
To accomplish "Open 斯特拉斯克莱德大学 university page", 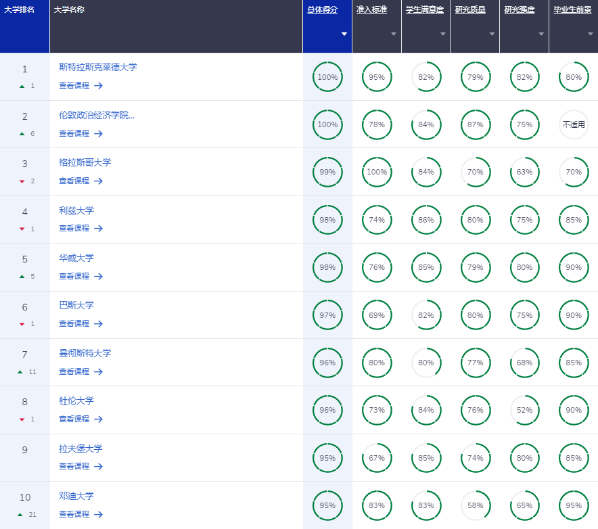I will point(98,67).
